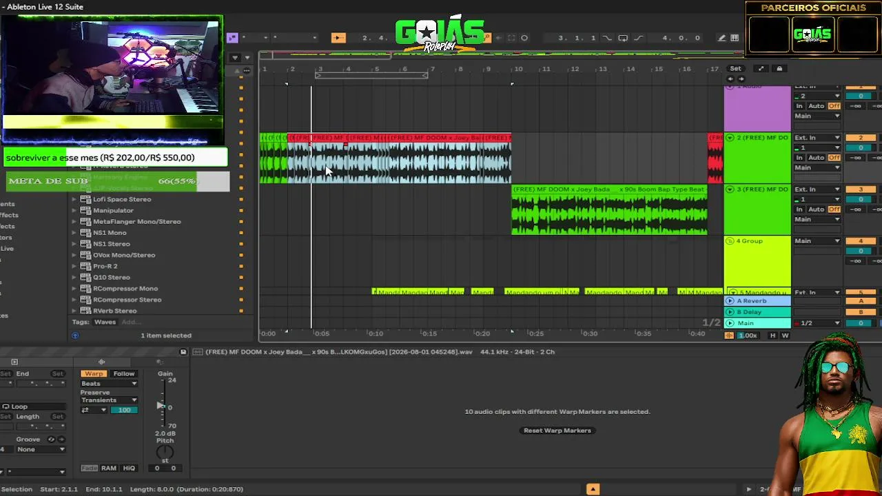Click the Set button right of End
Screen dimensions: 882x496
tap(58, 373)
